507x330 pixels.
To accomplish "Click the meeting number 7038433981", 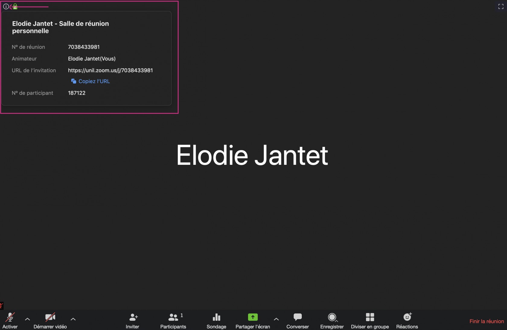I will [84, 47].
